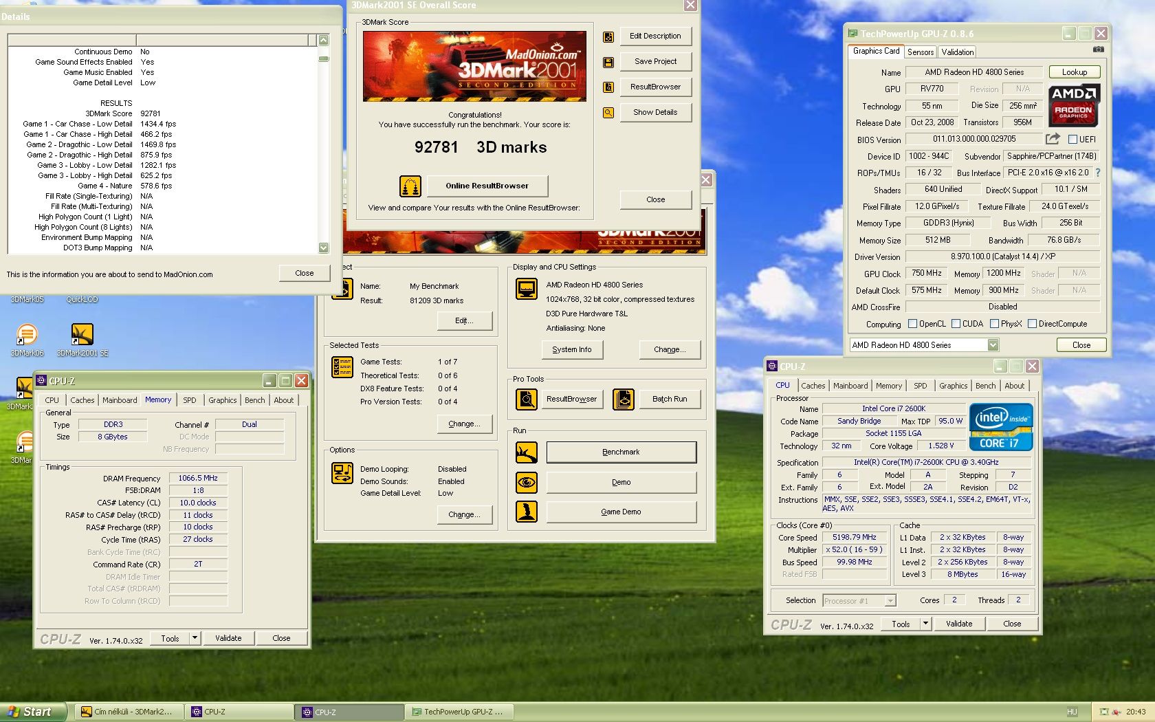Select the 3DMark05 desktop shortcut
The width and height of the screenshot is (1155, 722).
[x=27, y=299]
